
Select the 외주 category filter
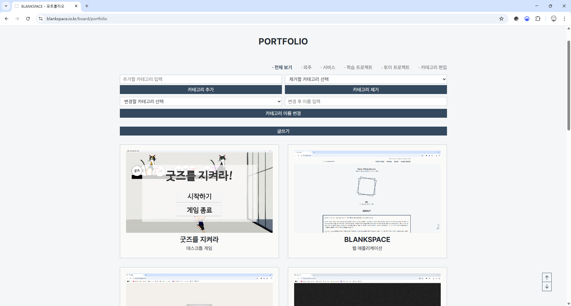tap(307, 67)
